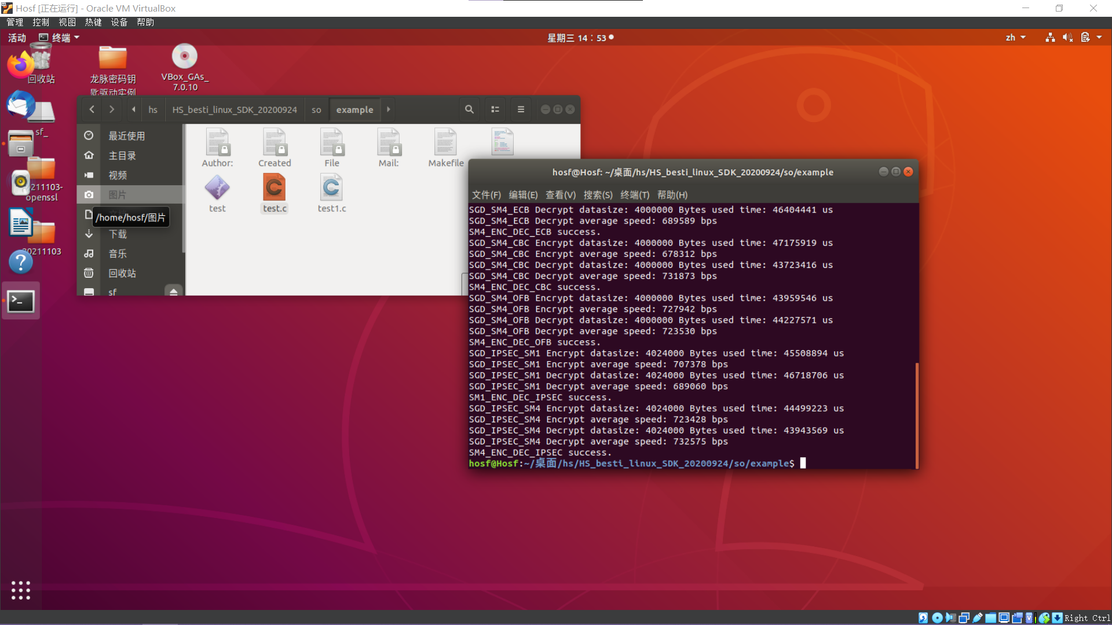The image size is (1112, 625).
Task: Eject the sf drive in sidebar
Action: 173,292
